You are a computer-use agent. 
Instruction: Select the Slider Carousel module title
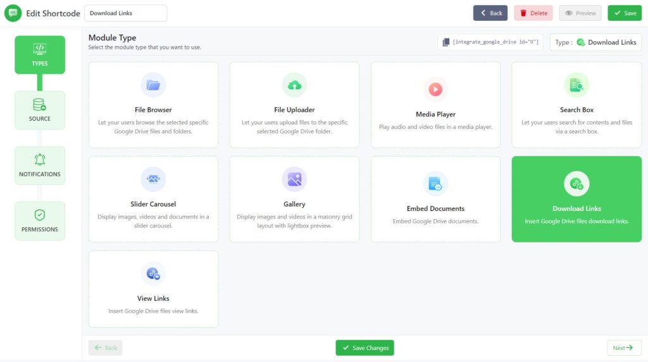(153, 204)
